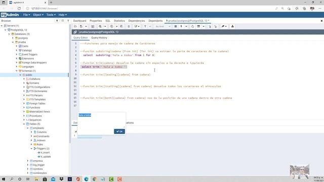Click the Rollback transaction icon
324x182 pixels.
click(x=216, y=26)
